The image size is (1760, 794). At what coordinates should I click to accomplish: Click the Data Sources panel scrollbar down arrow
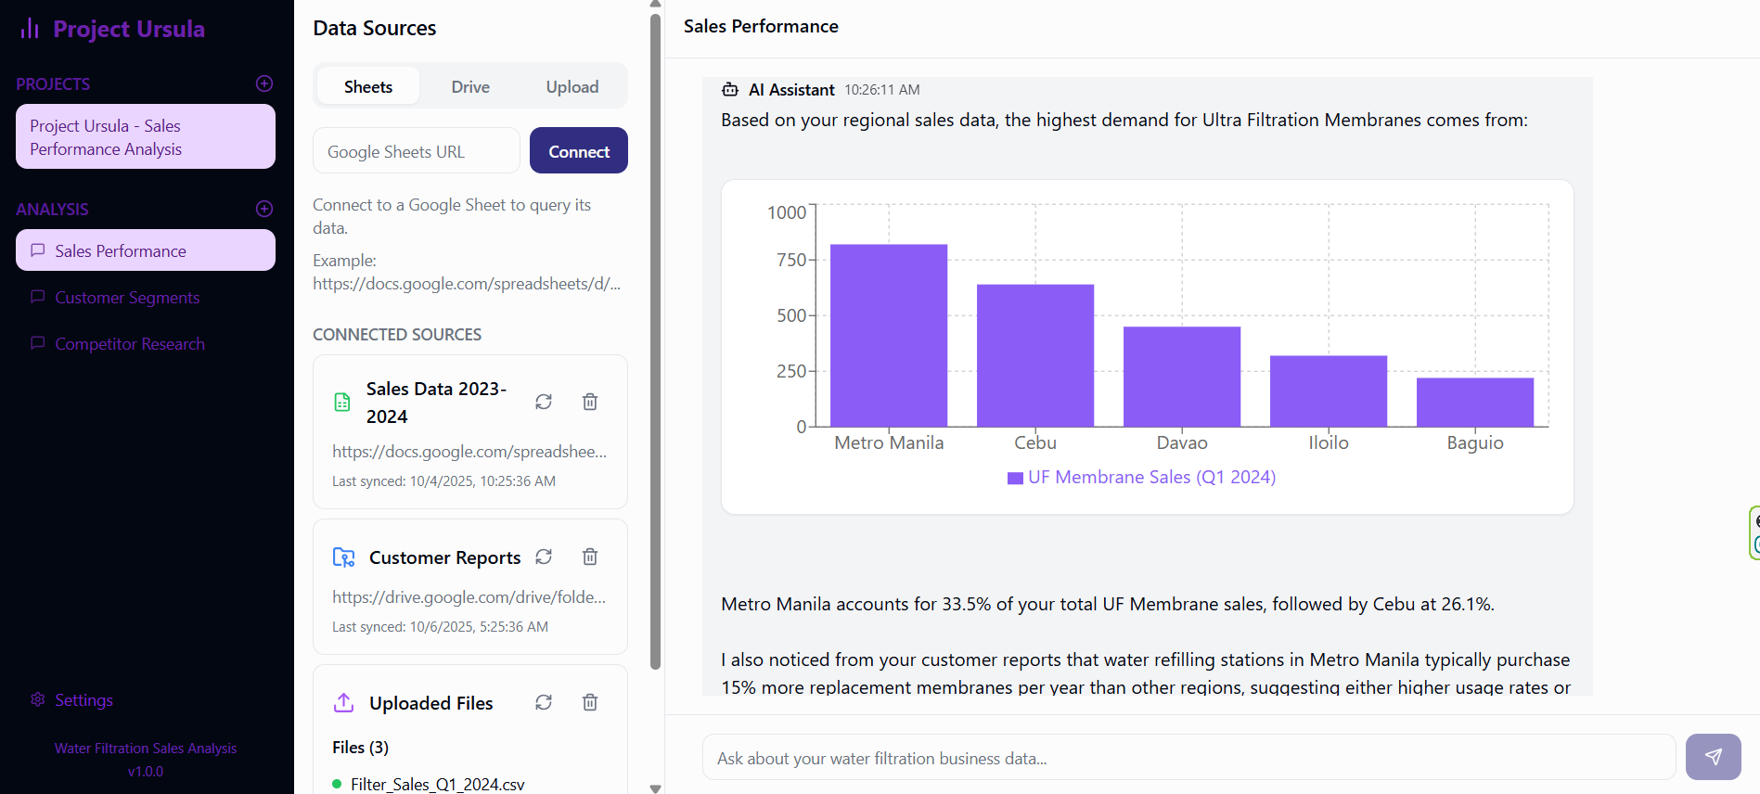click(656, 788)
